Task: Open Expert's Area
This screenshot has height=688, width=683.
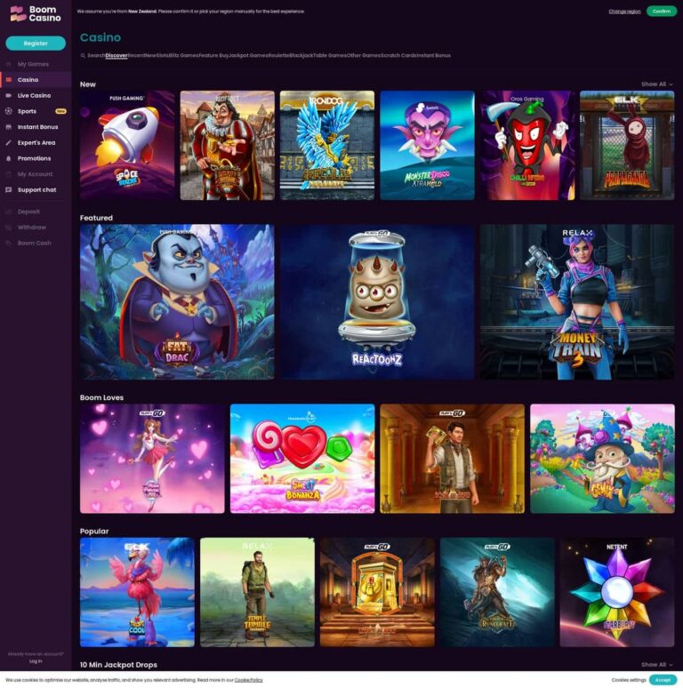Action: [x=36, y=142]
